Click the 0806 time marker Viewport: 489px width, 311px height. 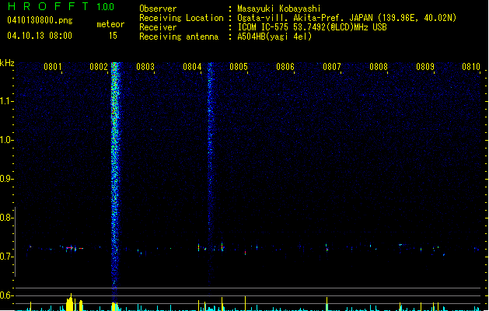tap(285, 67)
